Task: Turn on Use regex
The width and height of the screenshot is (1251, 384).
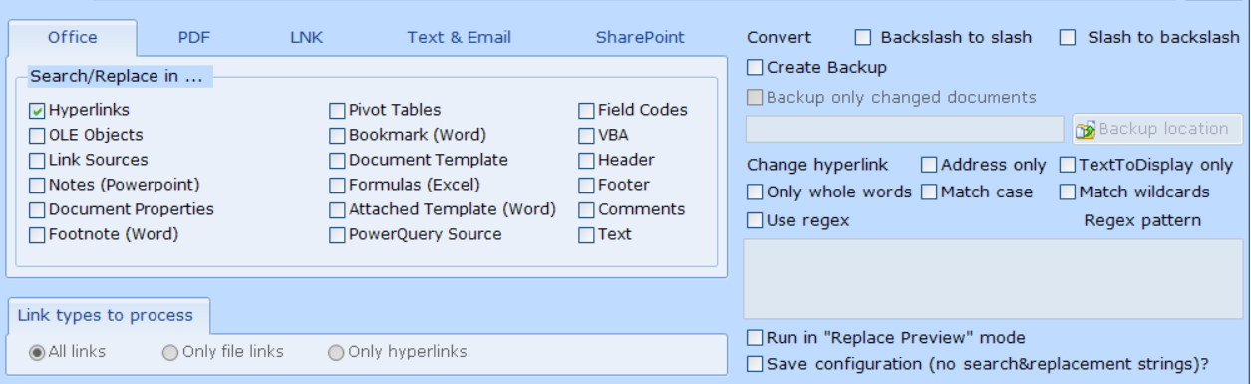Action: (755, 220)
